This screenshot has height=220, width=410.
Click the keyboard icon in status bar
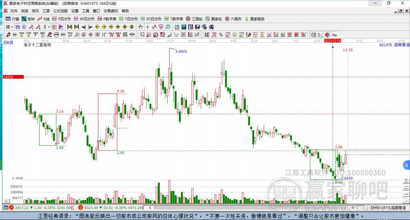click(x=6, y=208)
